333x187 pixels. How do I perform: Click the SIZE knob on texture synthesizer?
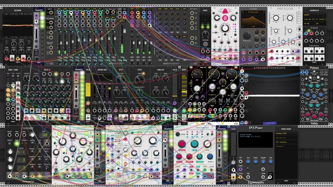click(194, 144)
